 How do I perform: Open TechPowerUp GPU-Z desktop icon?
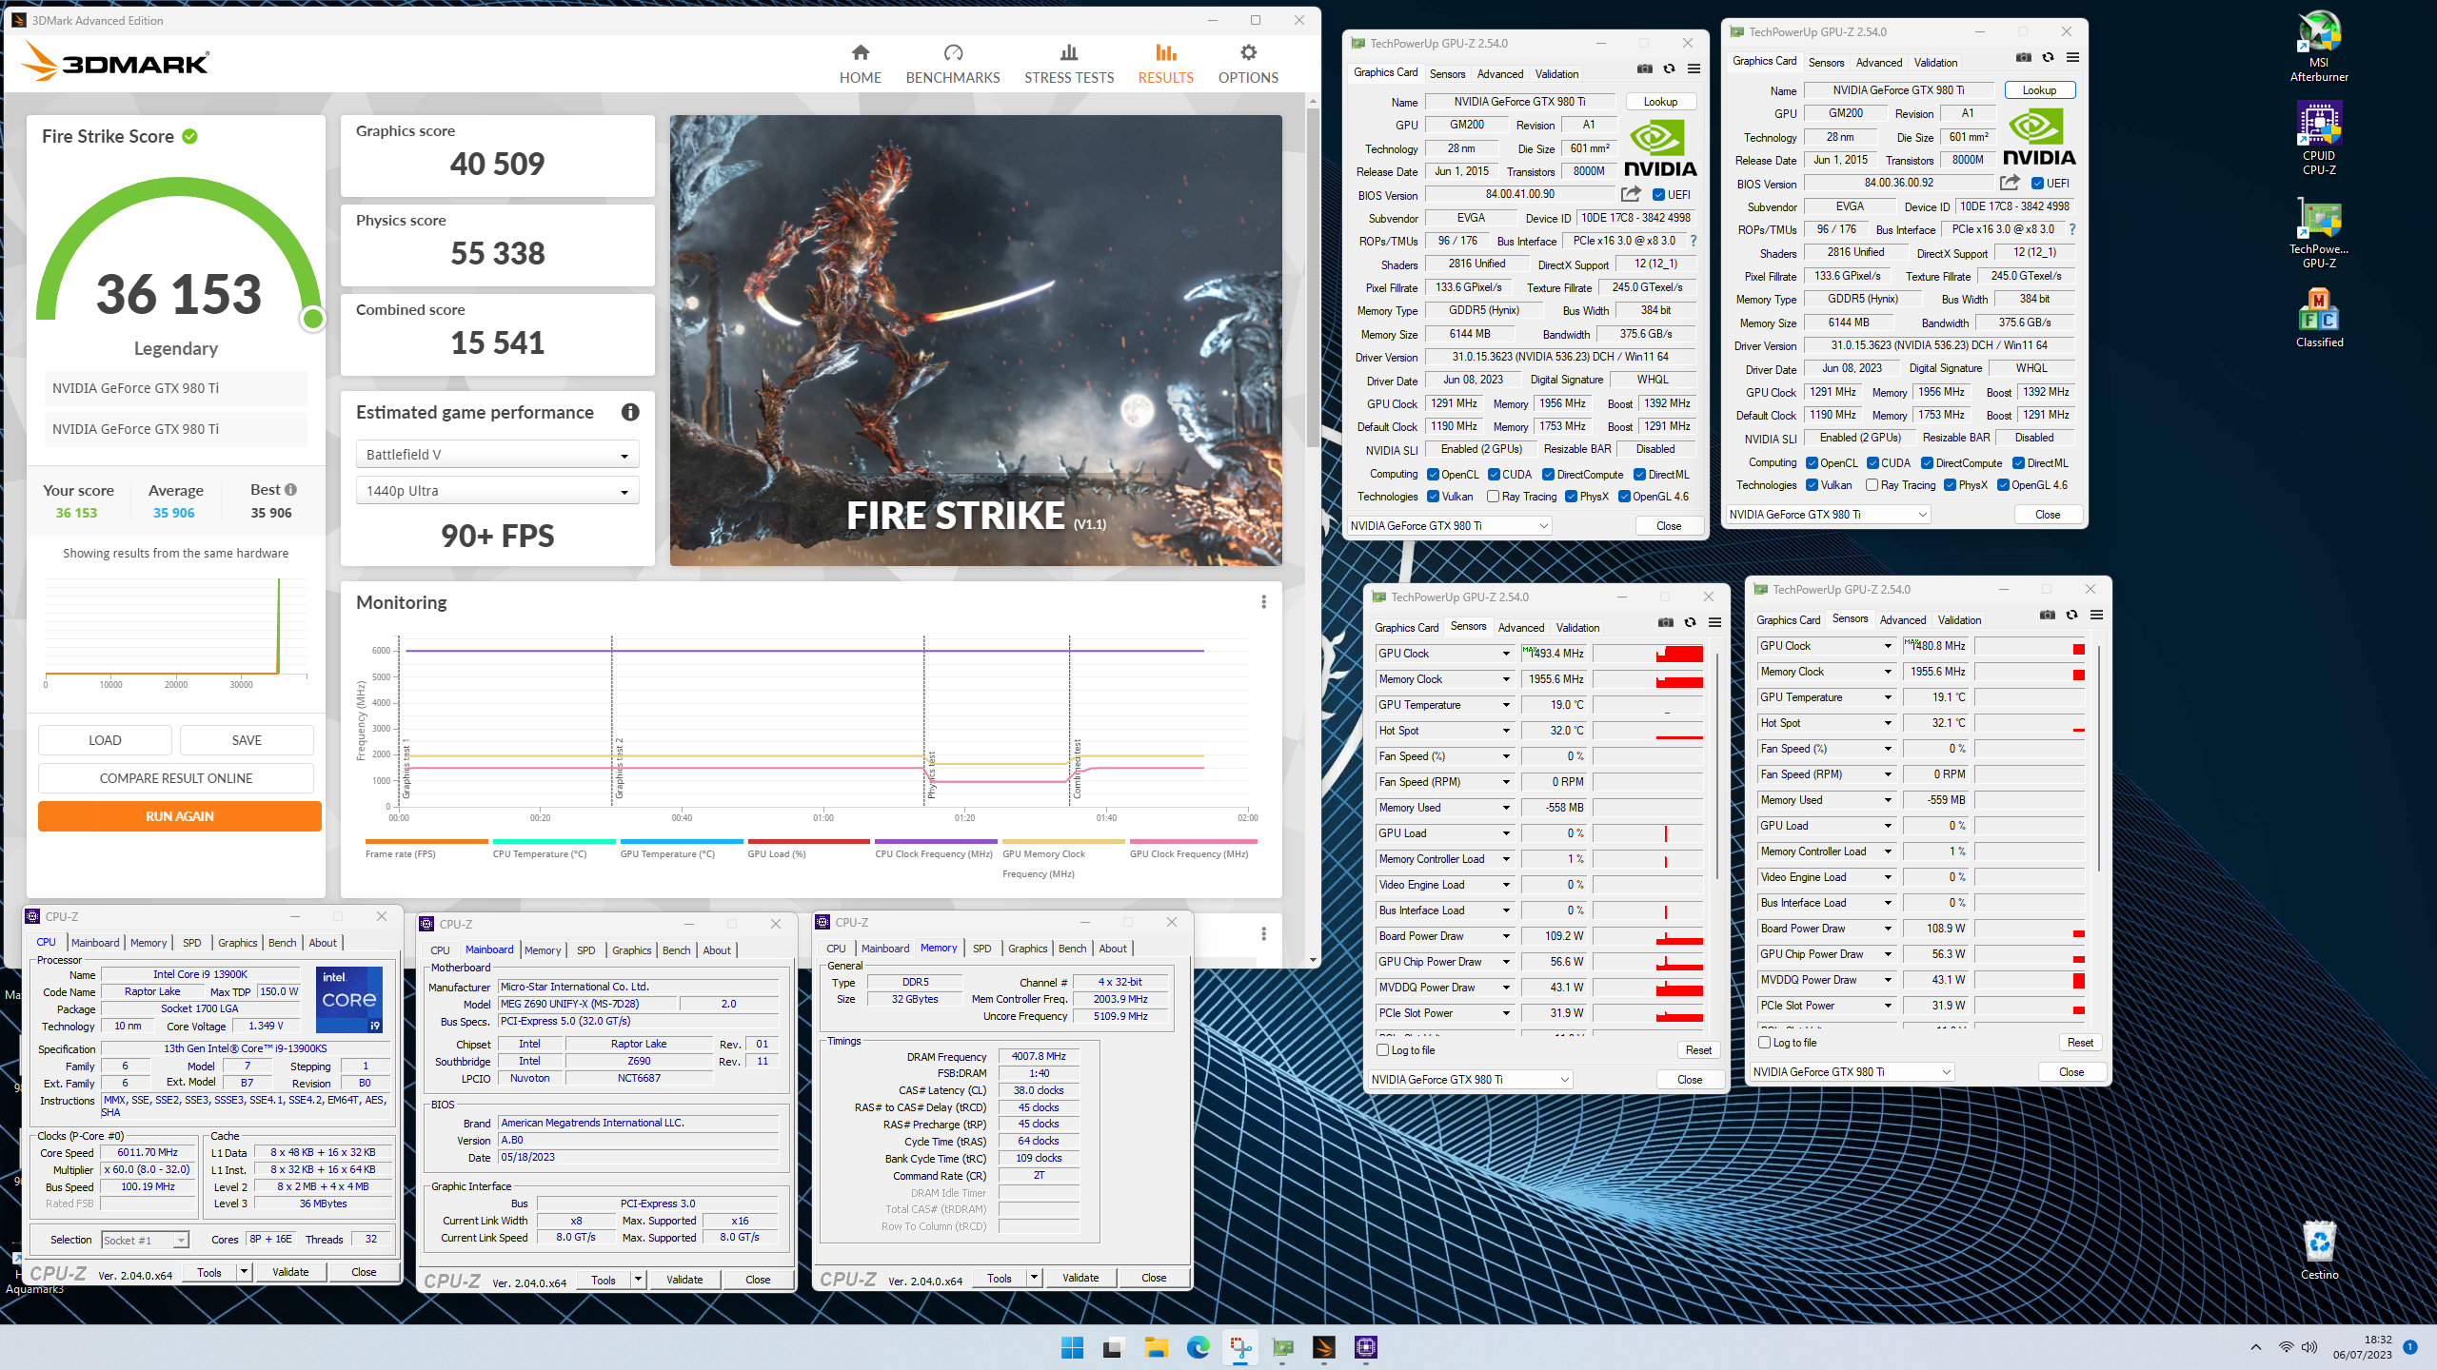2319,234
